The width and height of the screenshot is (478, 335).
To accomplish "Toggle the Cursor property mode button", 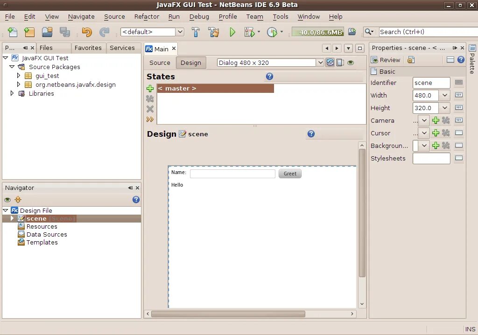I will [459, 133].
